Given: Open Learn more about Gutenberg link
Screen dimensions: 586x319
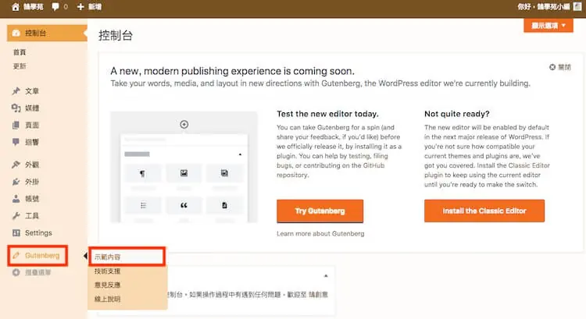Looking at the screenshot, I should (x=320, y=233).
